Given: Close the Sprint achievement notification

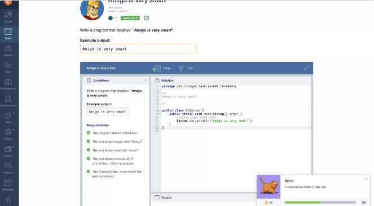Looking at the screenshot, I should (x=366, y=179).
